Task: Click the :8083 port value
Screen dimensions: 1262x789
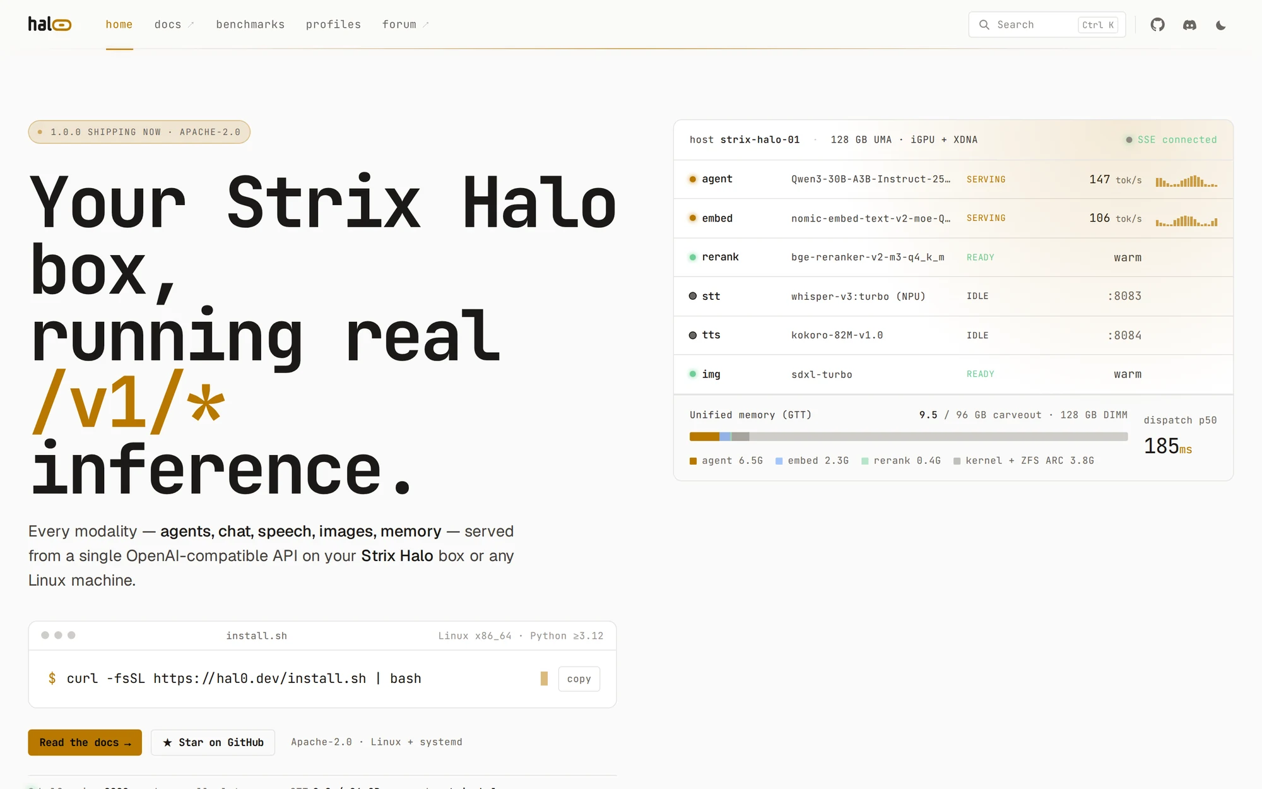Action: (x=1124, y=296)
